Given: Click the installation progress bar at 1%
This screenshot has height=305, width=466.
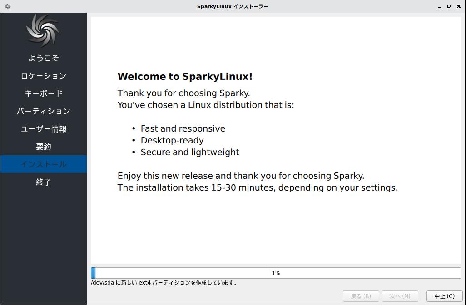Looking at the screenshot, I should (x=276, y=273).
